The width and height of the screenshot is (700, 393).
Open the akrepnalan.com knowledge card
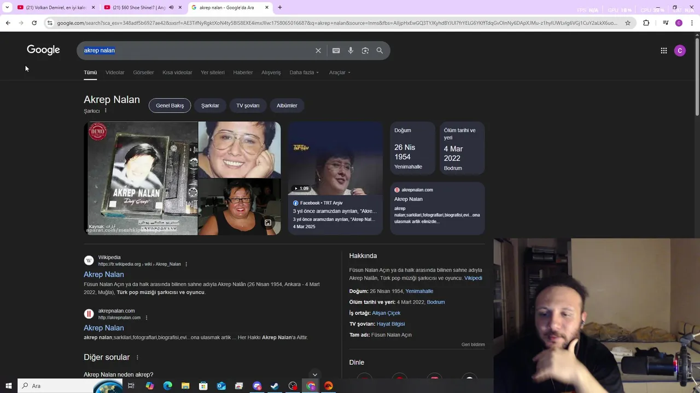[x=437, y=208]
